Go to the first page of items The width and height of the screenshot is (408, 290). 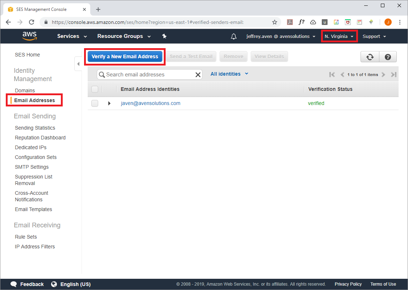[x=332, y=75]
